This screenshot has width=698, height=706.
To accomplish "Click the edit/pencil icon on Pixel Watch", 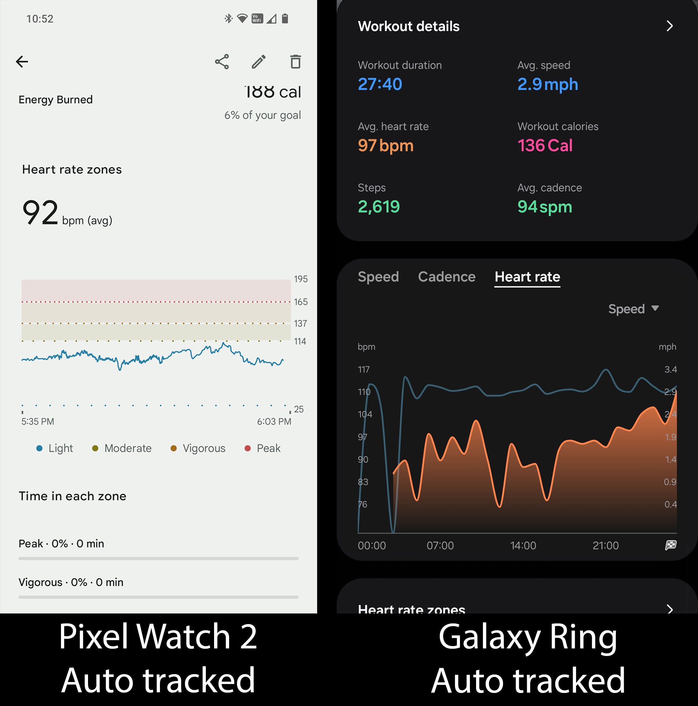I will pos(259,62).
